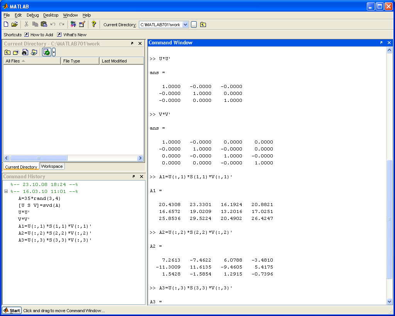
Task: Open MATLAB Help question mark icon
Action: point(94,24)
